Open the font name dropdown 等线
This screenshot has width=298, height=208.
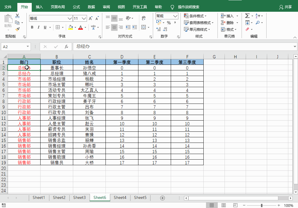tap(70, 18)
